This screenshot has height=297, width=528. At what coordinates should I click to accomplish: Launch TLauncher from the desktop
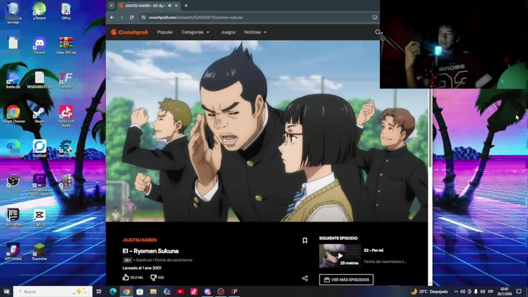click(x=40, y=252)
